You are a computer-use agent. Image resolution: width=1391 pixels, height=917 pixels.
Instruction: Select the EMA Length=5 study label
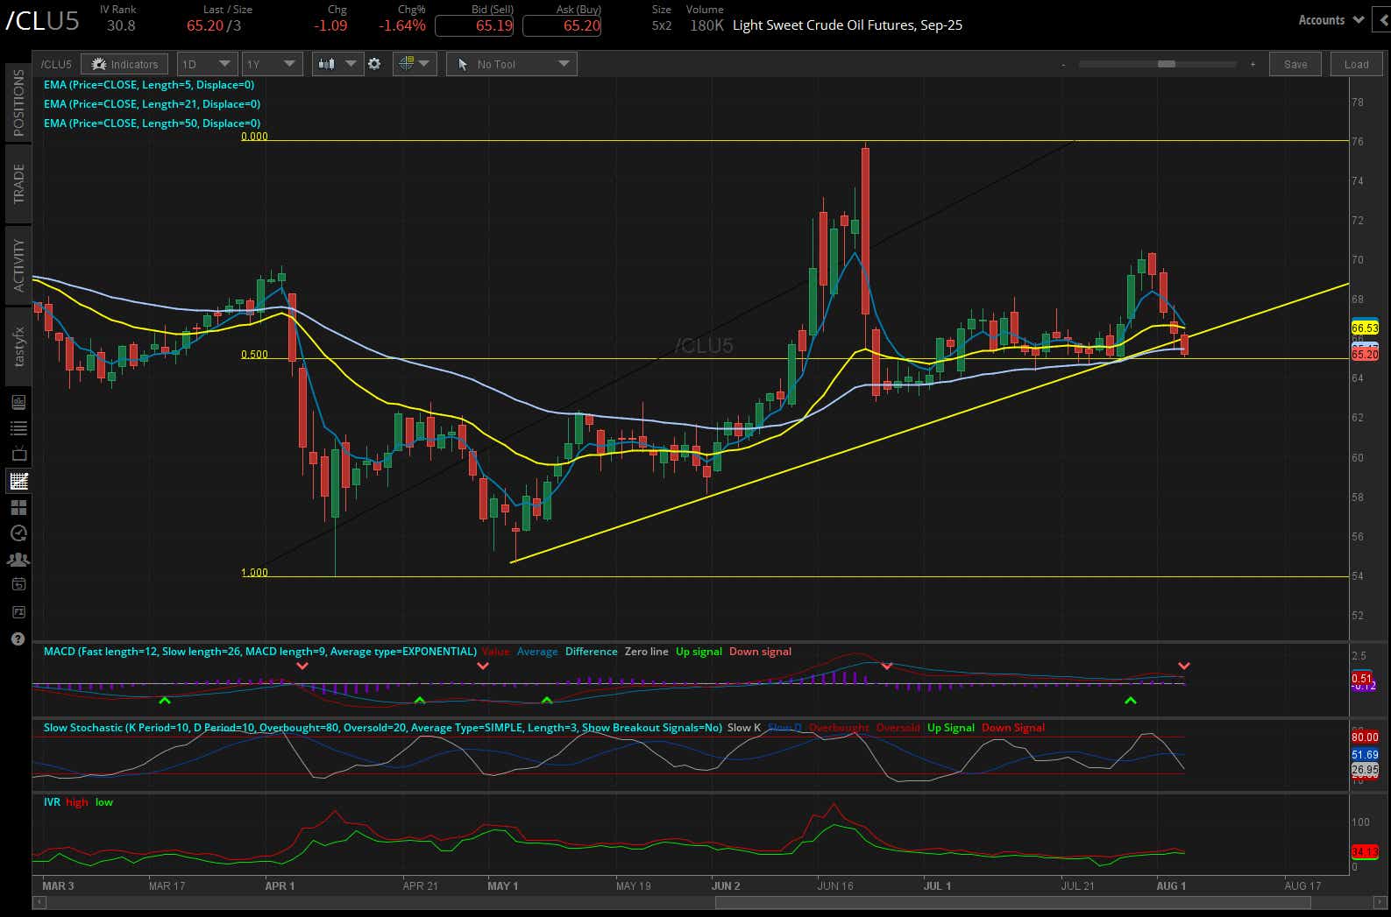[x=149, y=85]
